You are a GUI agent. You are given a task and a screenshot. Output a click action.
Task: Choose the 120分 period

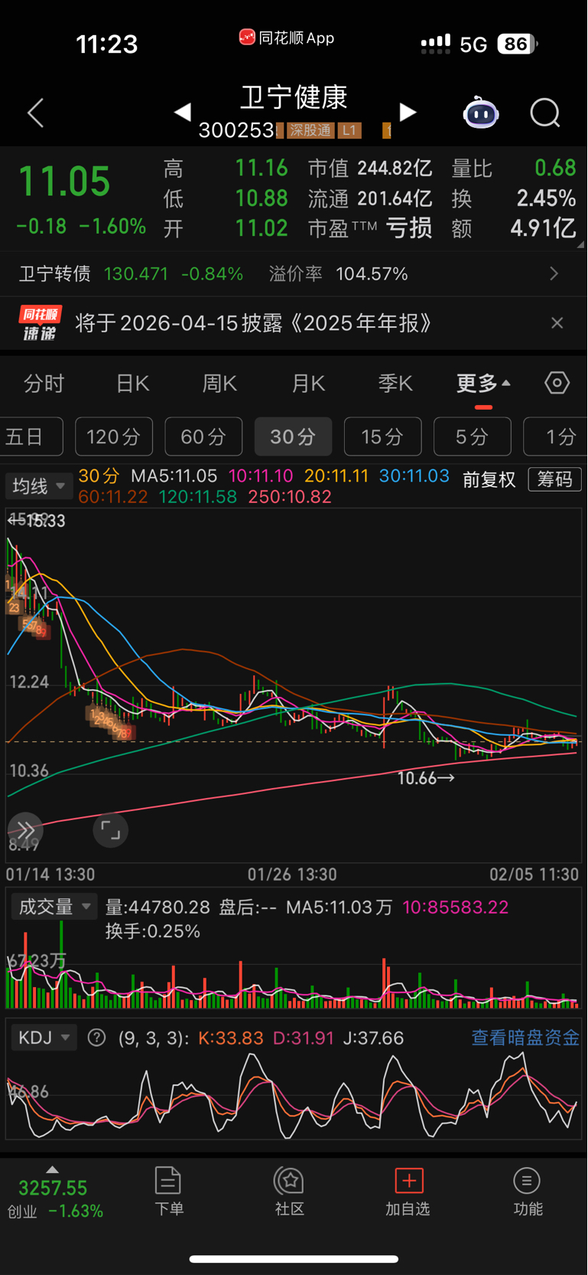(x=114, y=436)
